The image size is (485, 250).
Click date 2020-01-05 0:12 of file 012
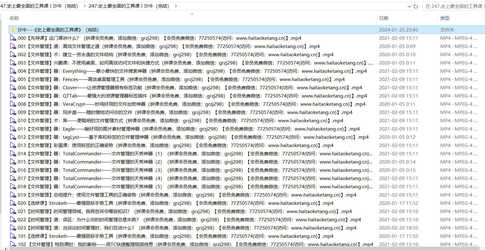tap(397, 137)
